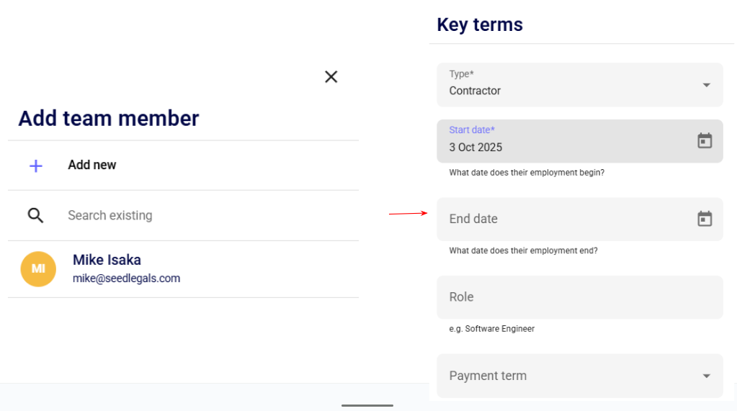Choose the Add new option label

[x=92, y=165]
